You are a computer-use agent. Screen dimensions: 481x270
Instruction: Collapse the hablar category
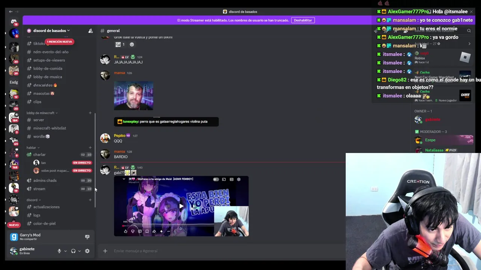(x=33, y=148)
